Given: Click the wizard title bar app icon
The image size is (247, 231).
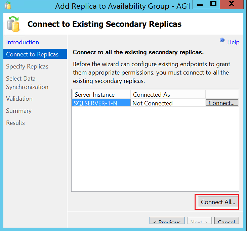Looking at the screenshot, I should click(x=8, y=6).
